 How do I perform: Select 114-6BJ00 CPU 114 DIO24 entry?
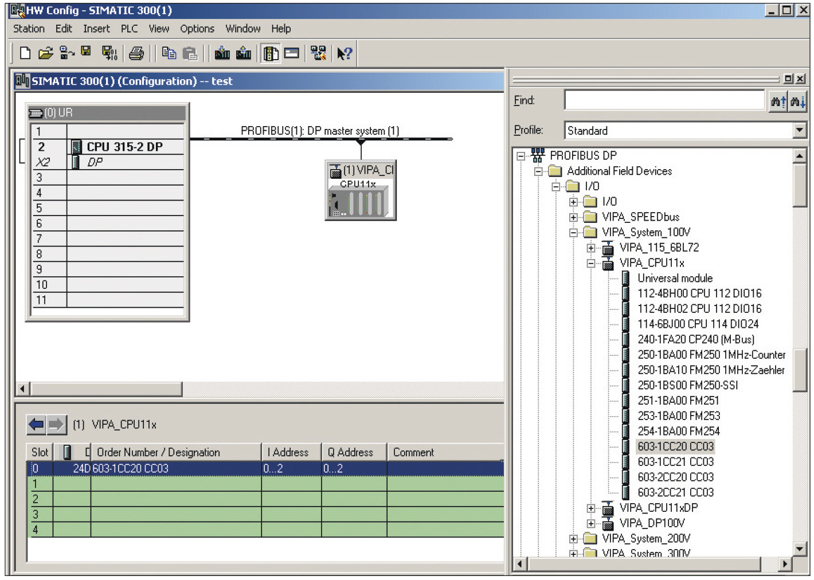[x=698, y=324]
